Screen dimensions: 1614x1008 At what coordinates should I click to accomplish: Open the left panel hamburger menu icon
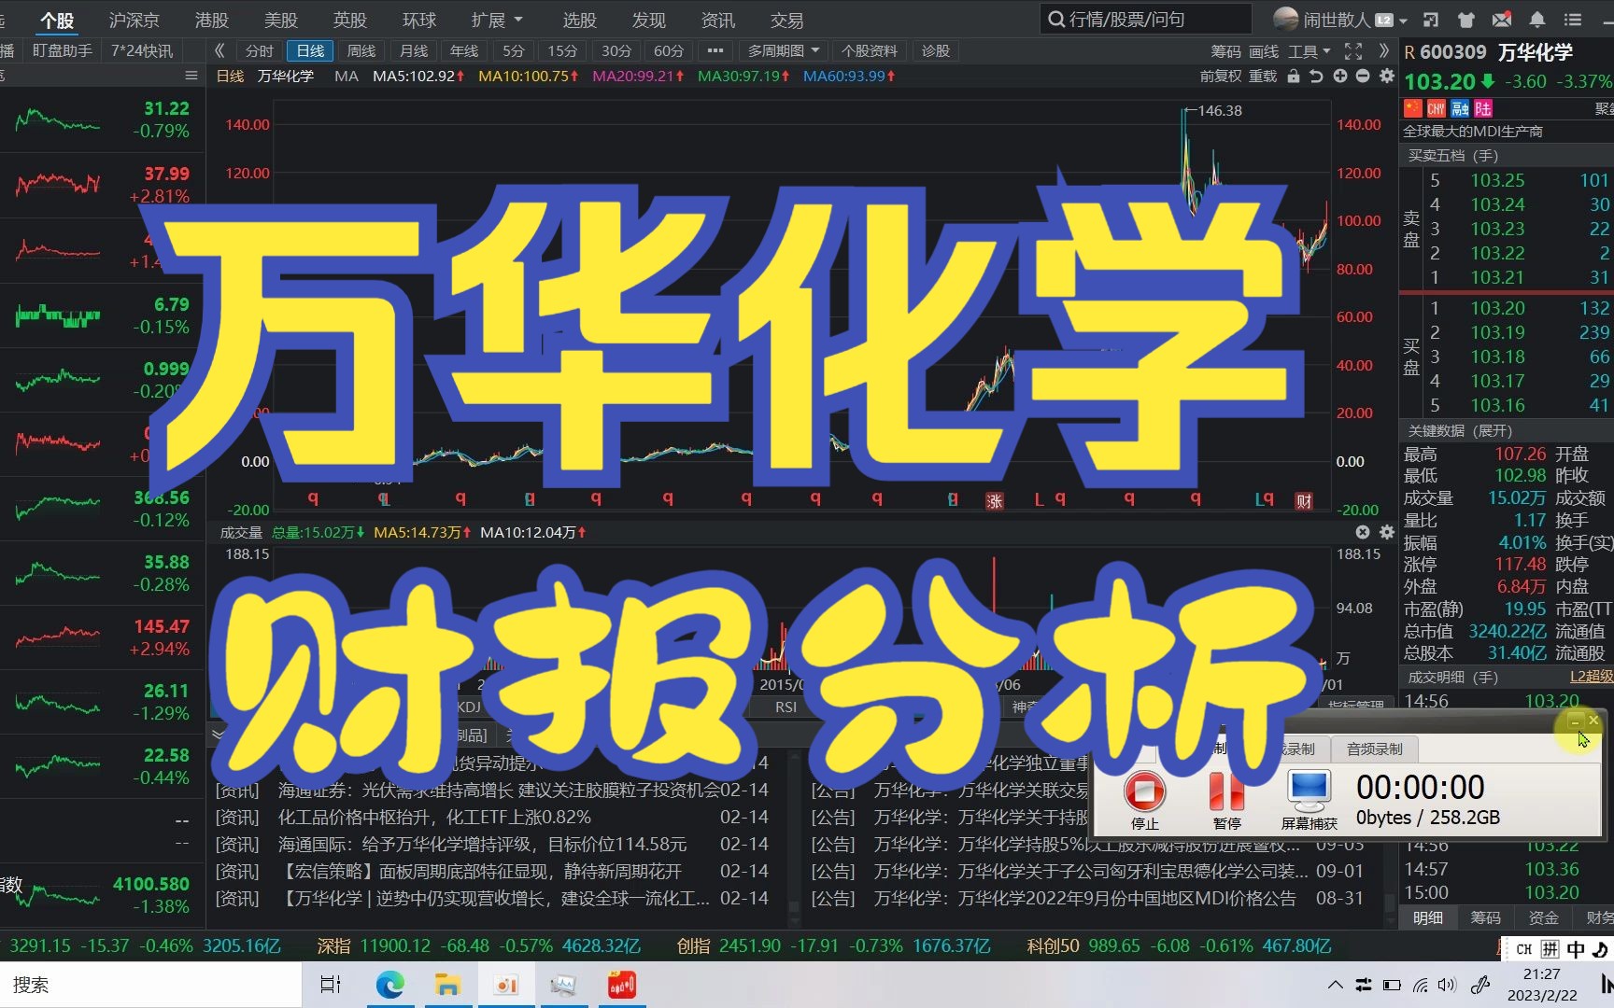coord(191,76)
